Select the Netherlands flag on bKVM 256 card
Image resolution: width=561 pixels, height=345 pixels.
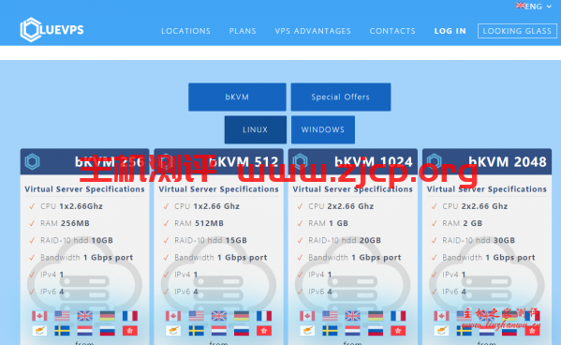click(85, 331)
